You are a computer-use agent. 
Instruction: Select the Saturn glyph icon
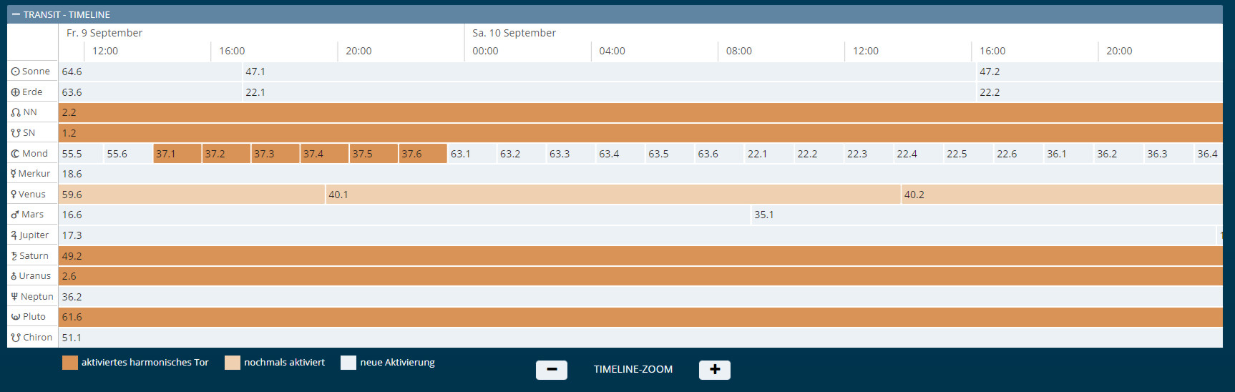coord(14,256)
